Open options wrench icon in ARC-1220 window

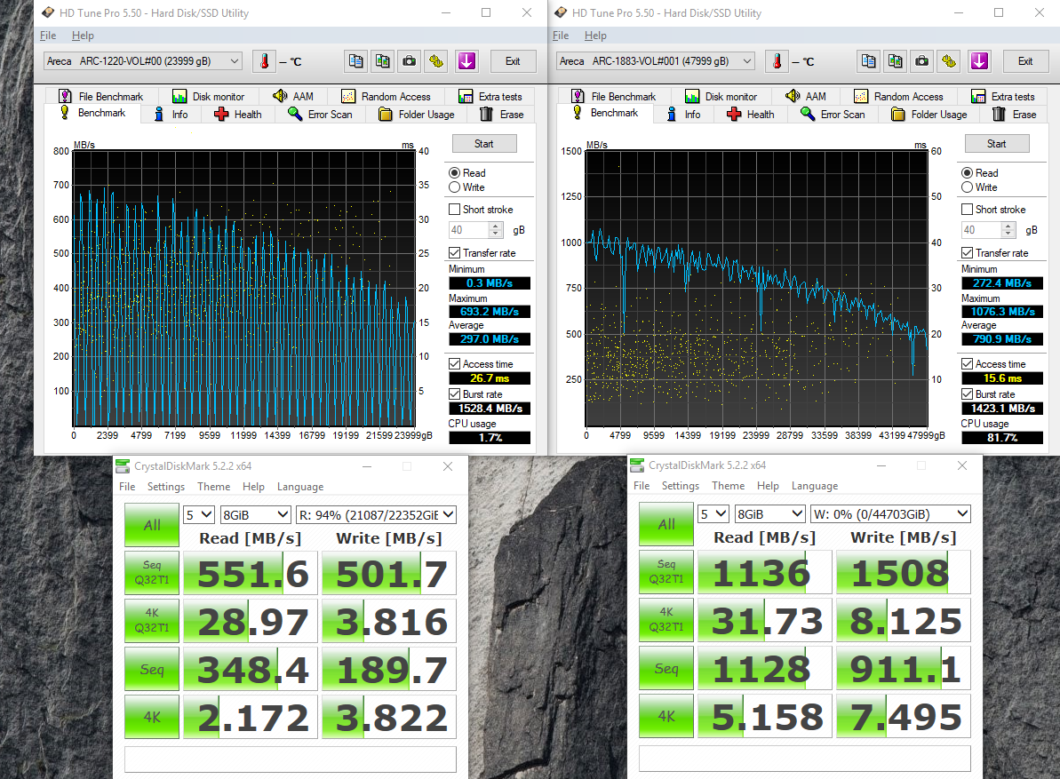436,61
